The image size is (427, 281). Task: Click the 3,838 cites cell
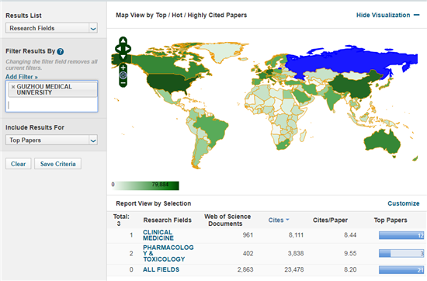click(x=296, y=254)
